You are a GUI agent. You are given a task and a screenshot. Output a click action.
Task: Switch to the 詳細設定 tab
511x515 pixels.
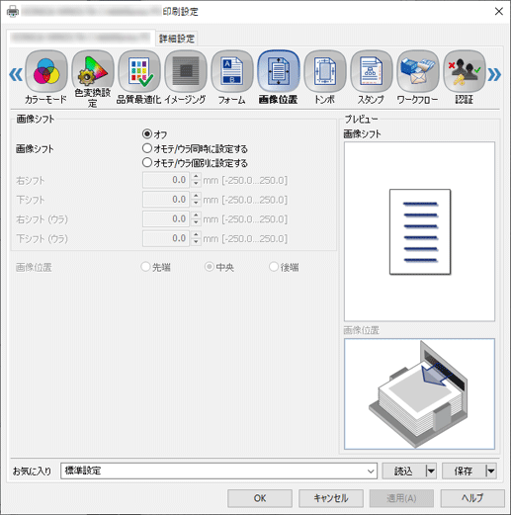pyautogui.click(x=177, y=39)
